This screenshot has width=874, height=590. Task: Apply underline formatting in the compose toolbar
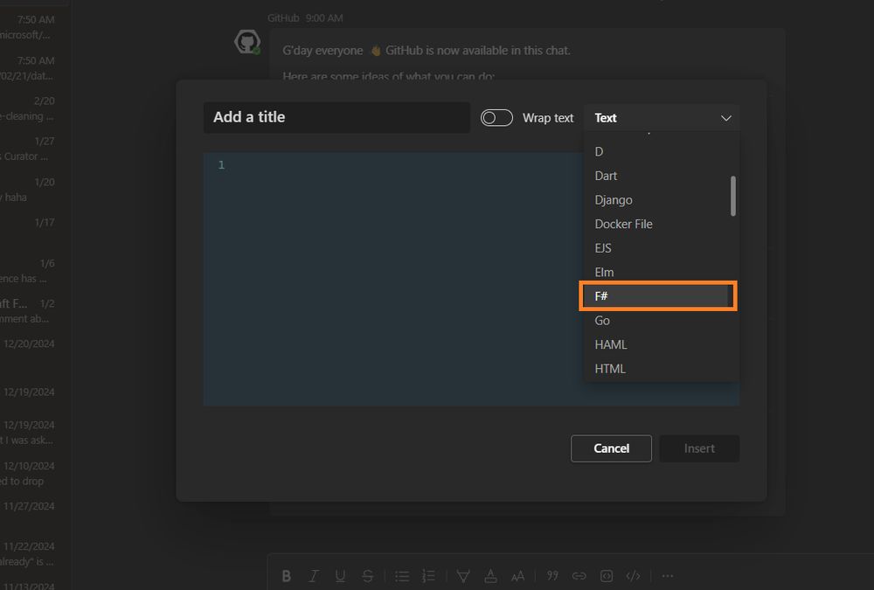(x=340, y=576)
